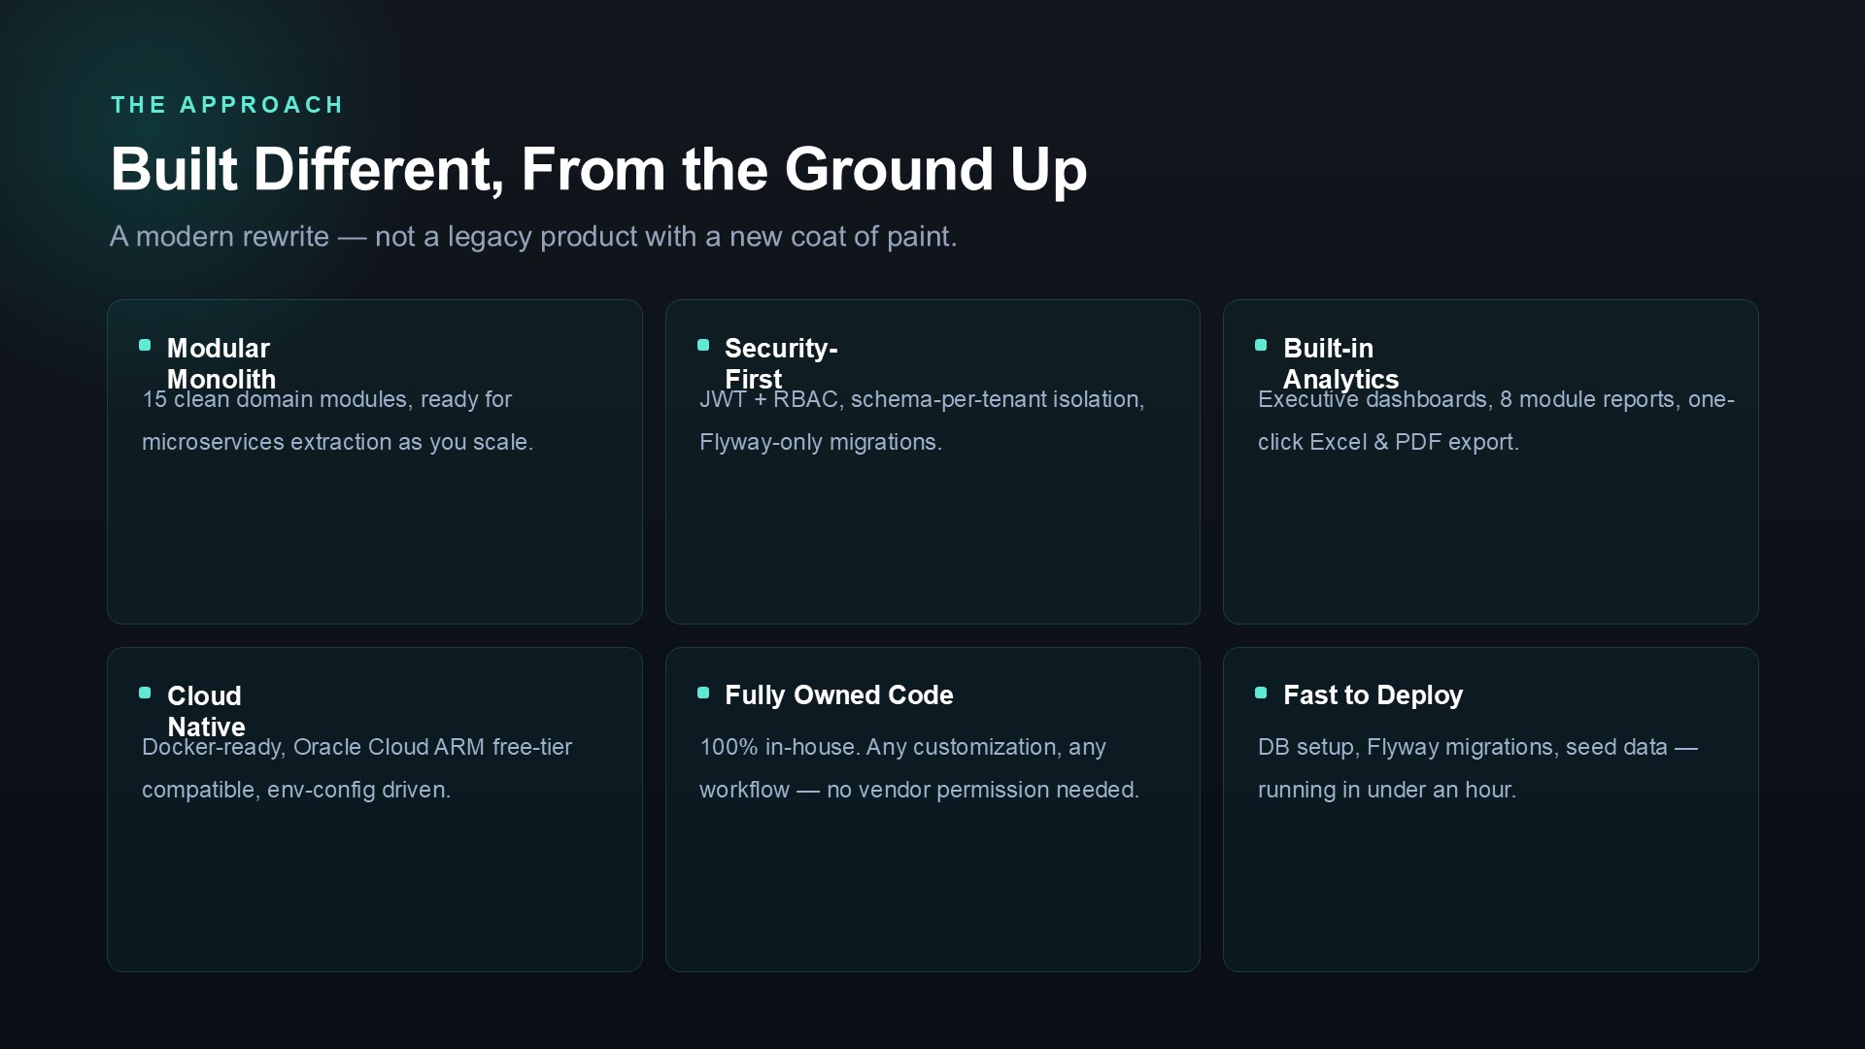The height and width of the screenshot is (1049, 1865).
Task: Select the Security-First card heading
Action: [x=781, y=363]
